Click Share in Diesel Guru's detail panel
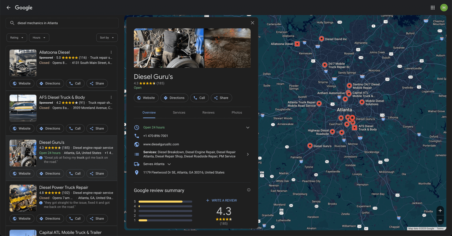Screen dimensions: 452x236 (x=221, y=98)
